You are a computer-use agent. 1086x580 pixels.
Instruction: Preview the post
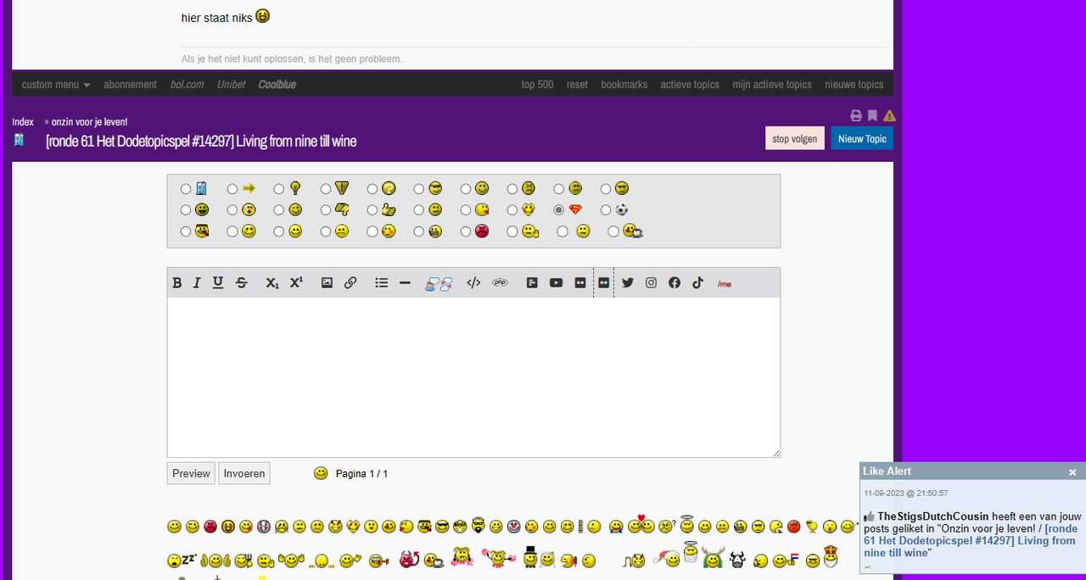pyautogui.click(x=191, y=473)
